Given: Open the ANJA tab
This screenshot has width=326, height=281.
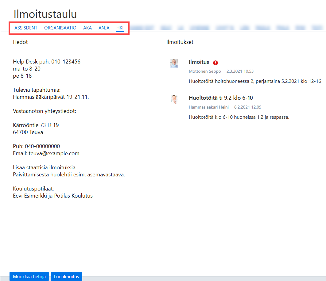Looking at the screenshot, I should click(x=104, y=28).
